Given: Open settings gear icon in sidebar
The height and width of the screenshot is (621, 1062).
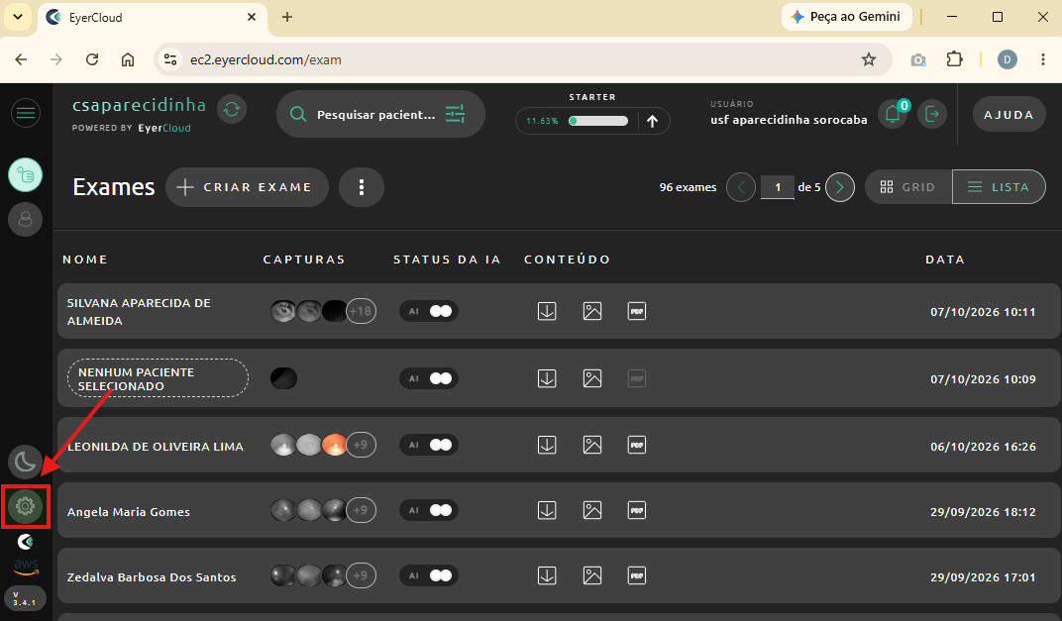Looking at the screenshot, I should [x=25, y=506].
